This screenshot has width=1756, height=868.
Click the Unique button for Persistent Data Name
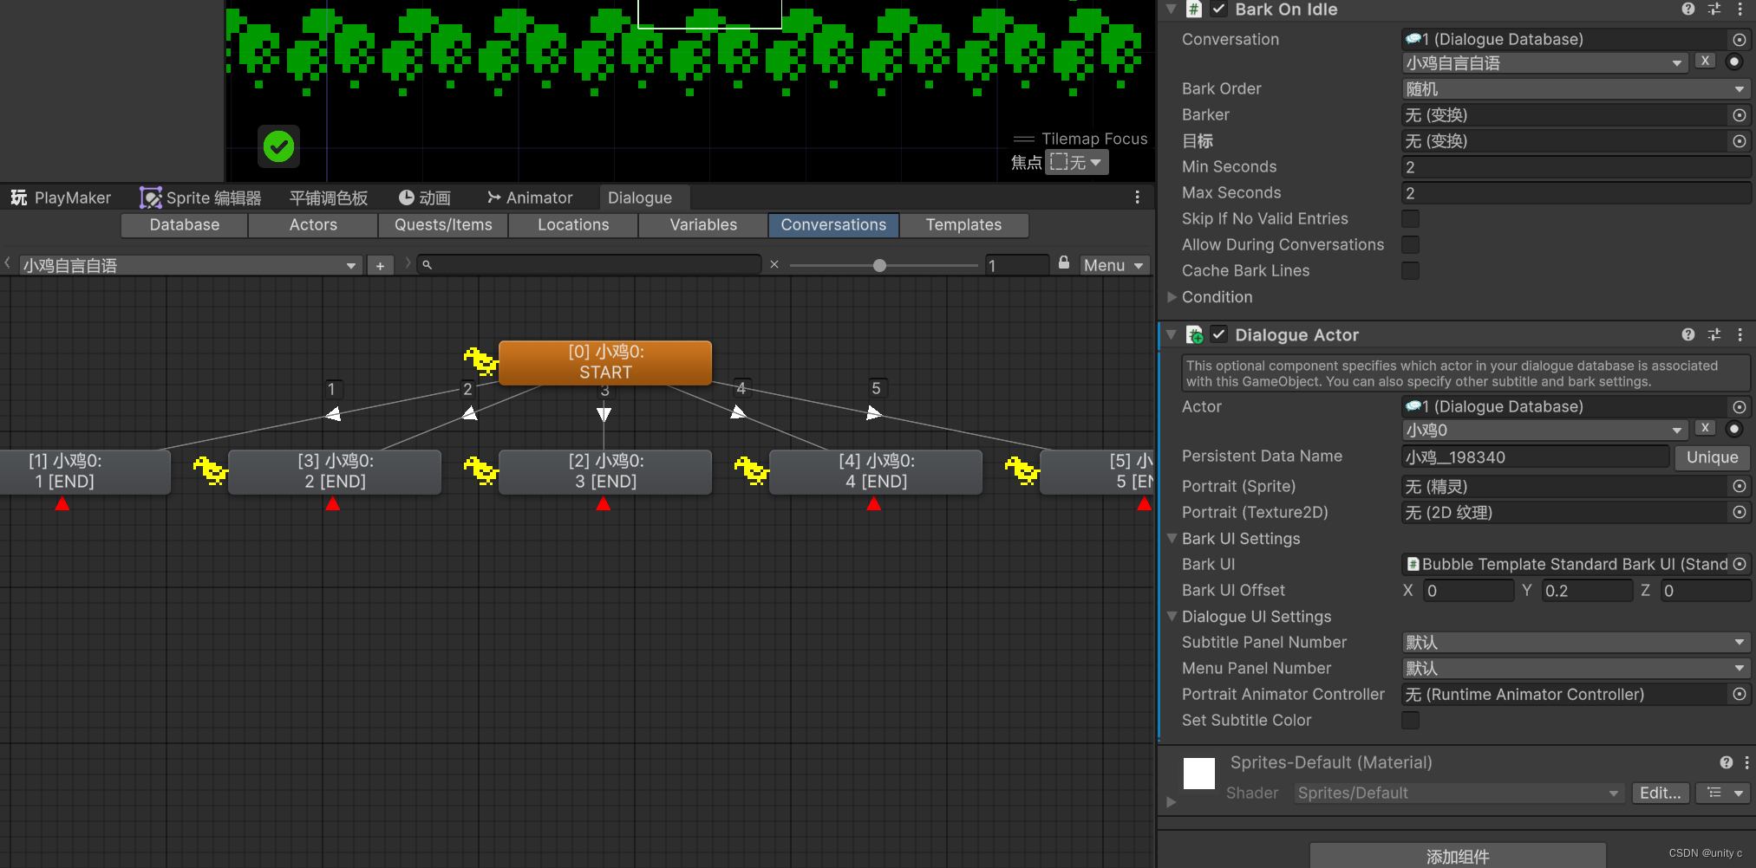pos(1711,457)
